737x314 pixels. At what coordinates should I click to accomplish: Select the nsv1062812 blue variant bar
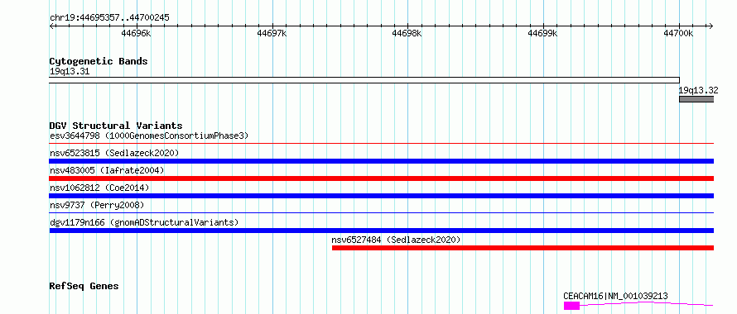(x=382, y=196)
